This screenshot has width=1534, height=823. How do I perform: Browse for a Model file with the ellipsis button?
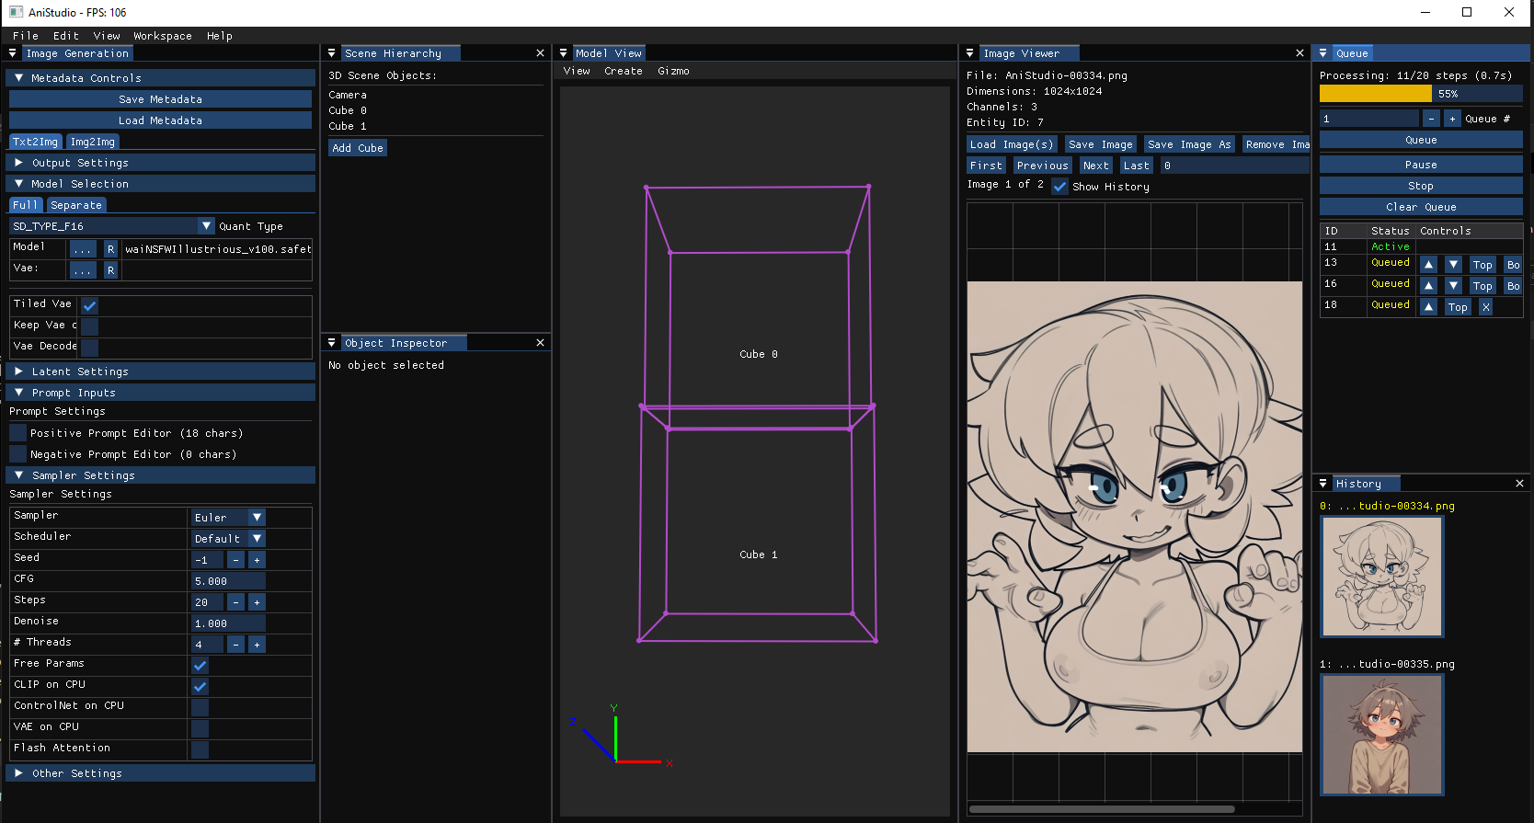[83, 249]
